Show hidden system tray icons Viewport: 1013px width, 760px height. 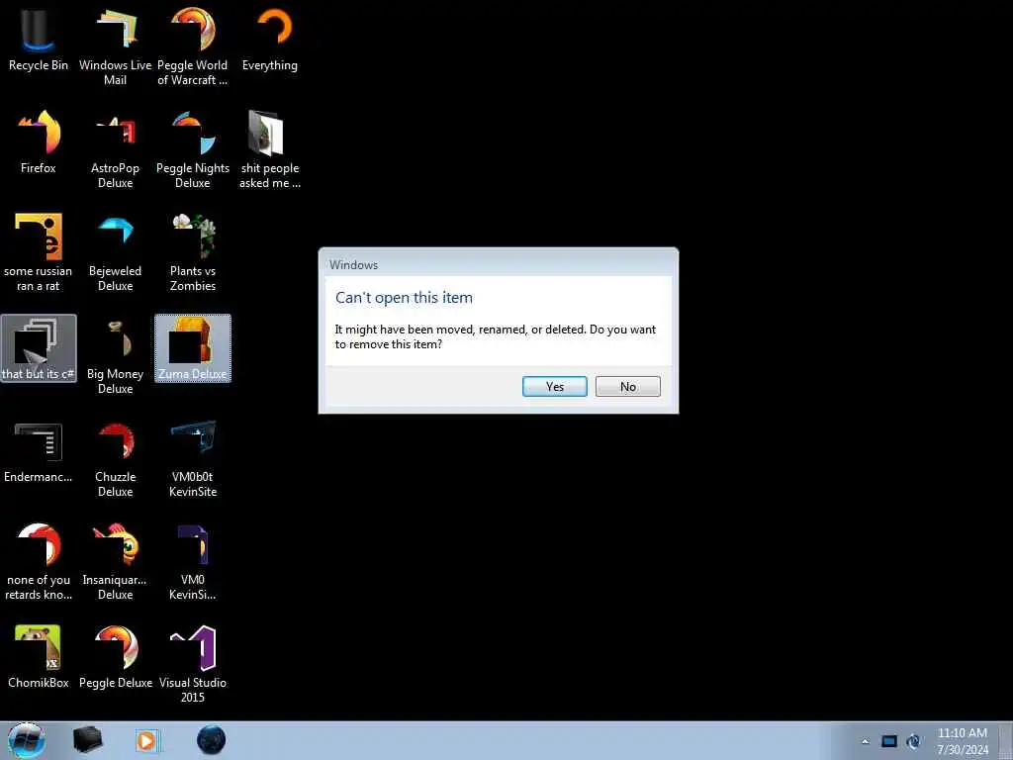tap(865, 741)
